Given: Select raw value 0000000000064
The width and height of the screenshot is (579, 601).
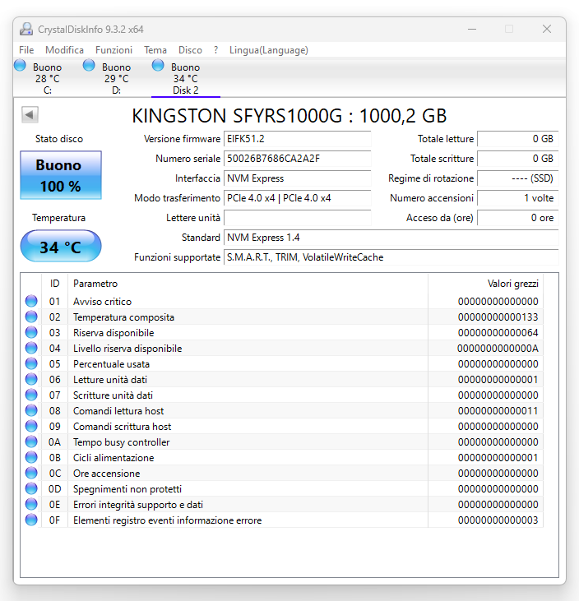Looking at the screenshot, I should (x=498, y=333).
